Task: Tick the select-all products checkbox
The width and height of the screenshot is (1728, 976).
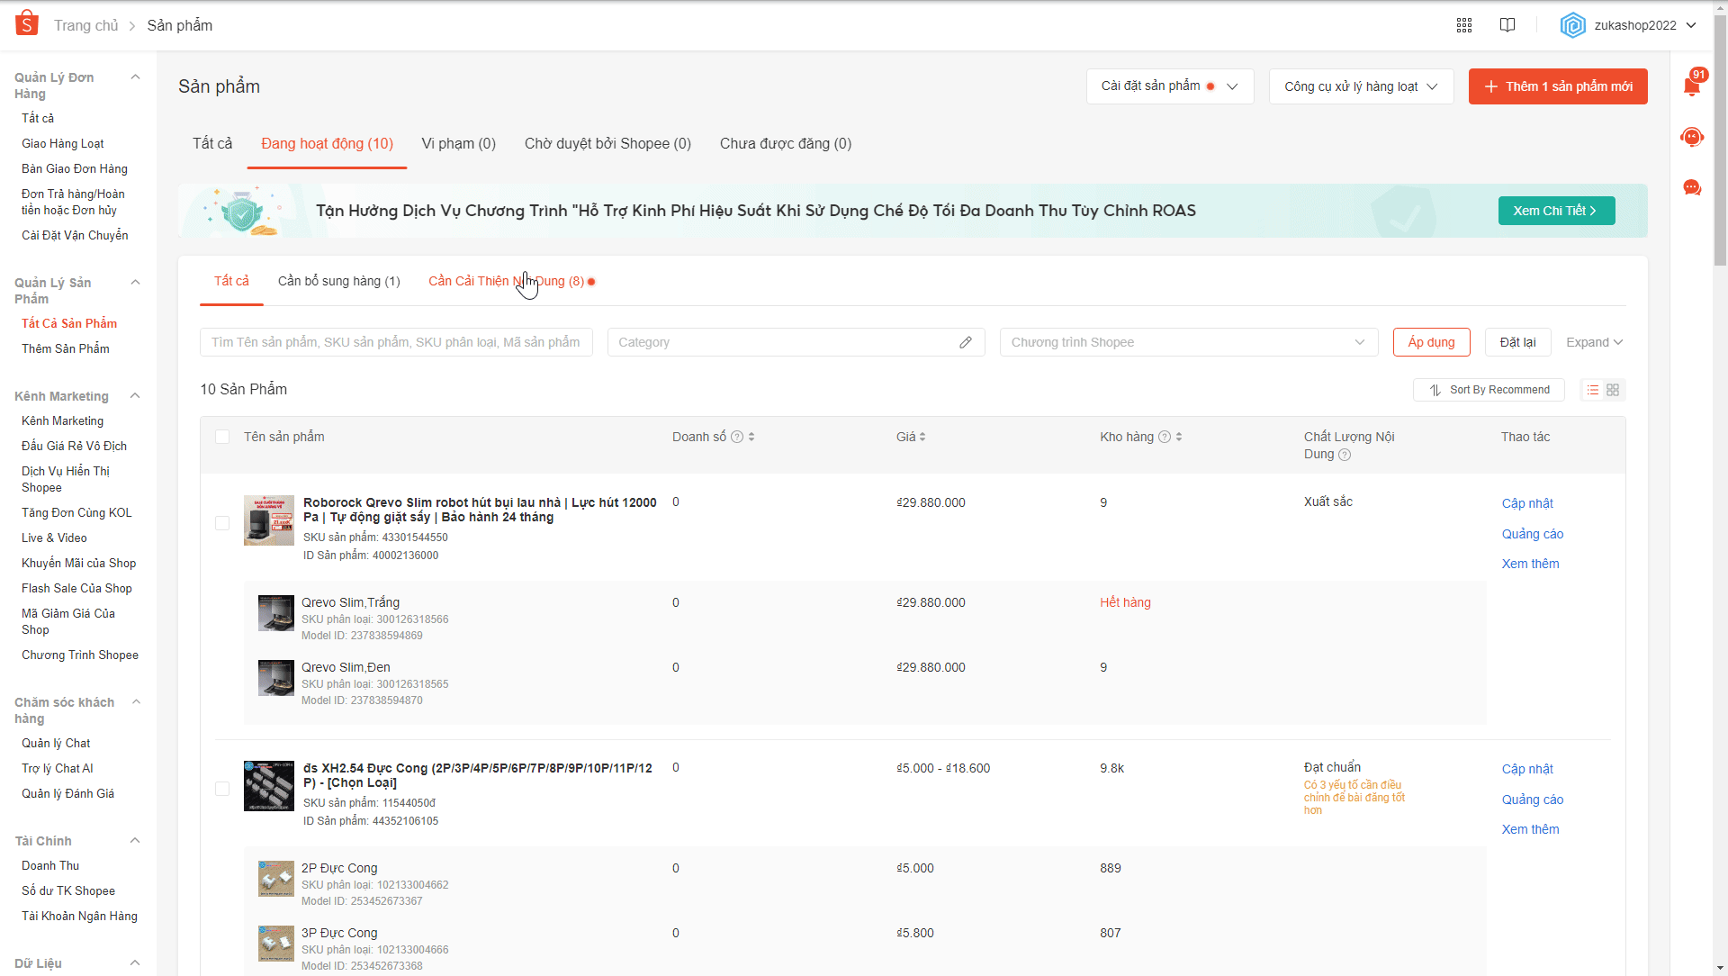Action: tap(222, 437)
